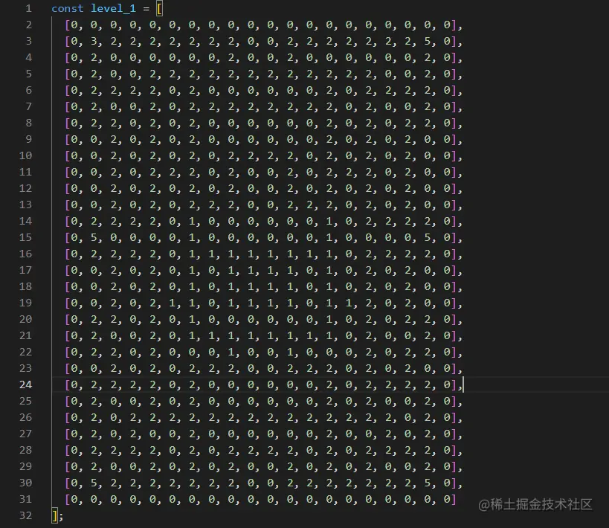609x528 pixels.
Task: Click the value 3 in line 3
Action: [94, 41]
